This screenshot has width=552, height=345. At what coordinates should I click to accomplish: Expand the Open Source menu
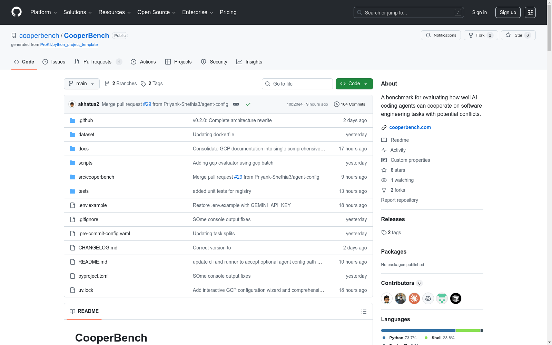[157, 12]
